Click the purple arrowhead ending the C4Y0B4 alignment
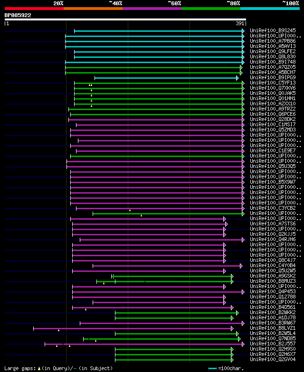The width and height of the screenshot is (304, 372). coord(241,266)
